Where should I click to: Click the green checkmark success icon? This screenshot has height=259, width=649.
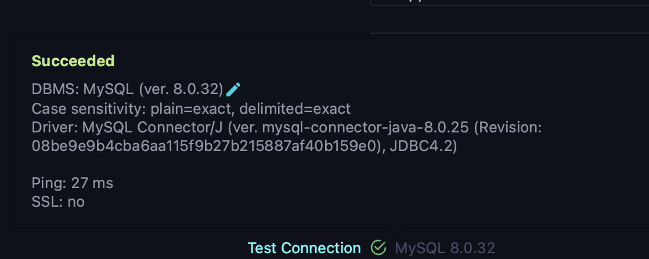(x=378, y=247)
